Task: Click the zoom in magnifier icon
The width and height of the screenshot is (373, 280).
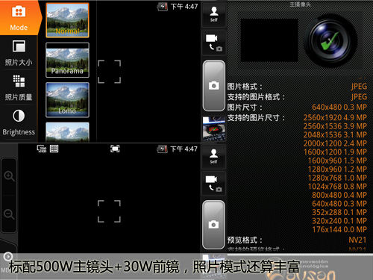Action: click(9, 176)
